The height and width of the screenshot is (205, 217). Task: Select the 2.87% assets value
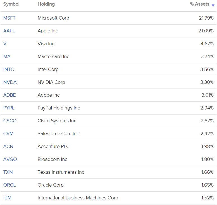click(x=207, y=121)
